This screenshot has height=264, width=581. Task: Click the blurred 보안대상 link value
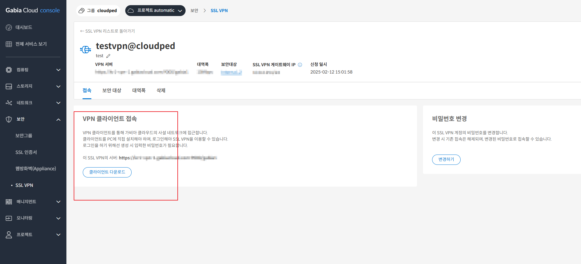231,72
